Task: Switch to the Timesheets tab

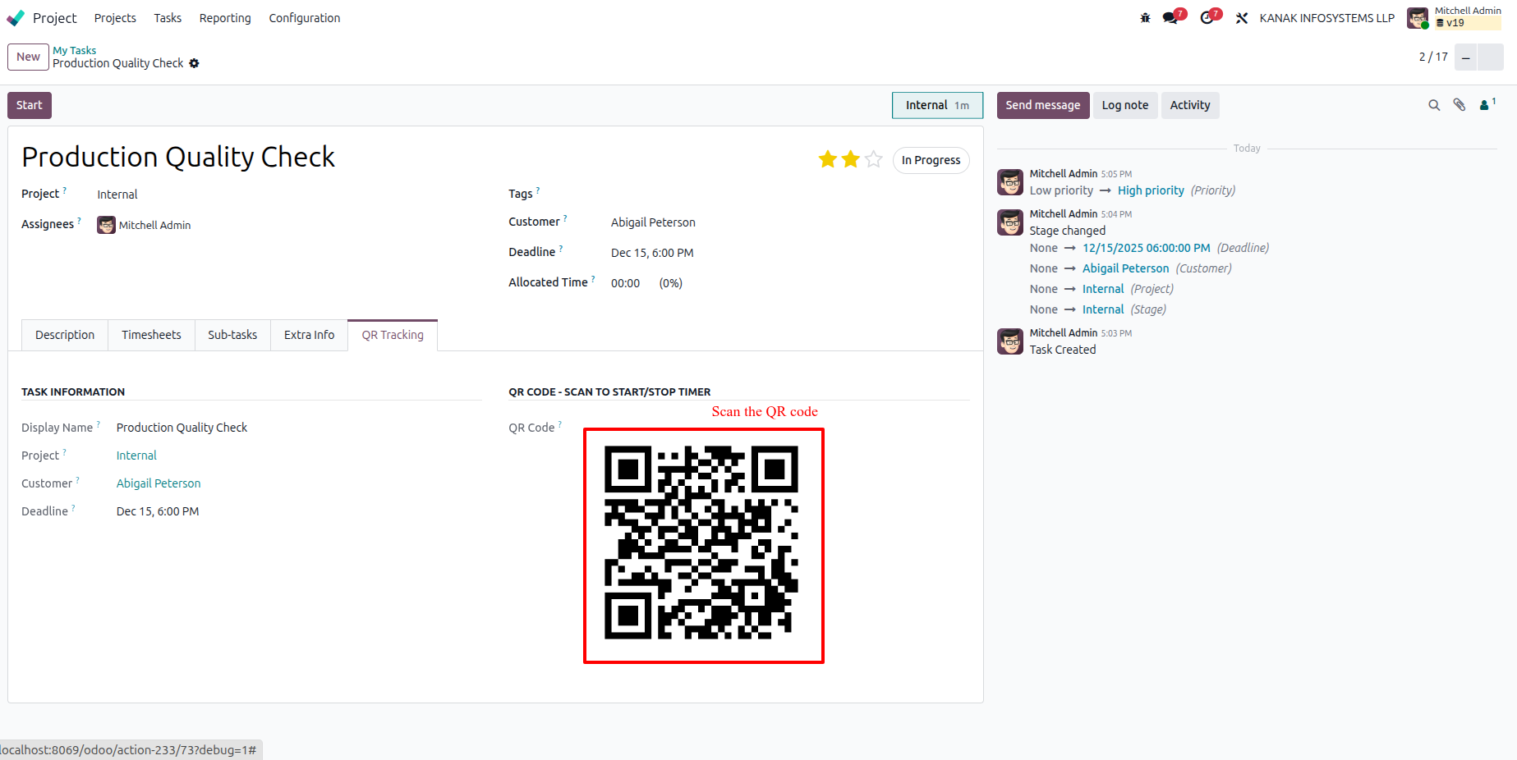Action: [151, 335]
